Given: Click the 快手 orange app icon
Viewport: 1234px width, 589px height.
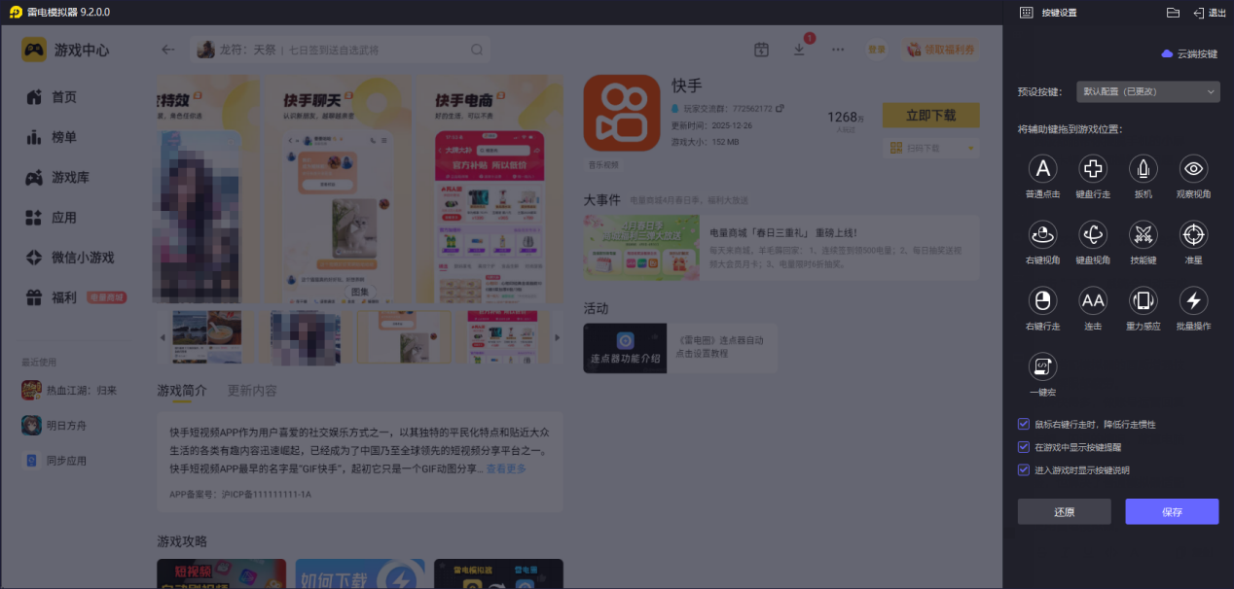Looking at the screenshot, I should (622, 113).
